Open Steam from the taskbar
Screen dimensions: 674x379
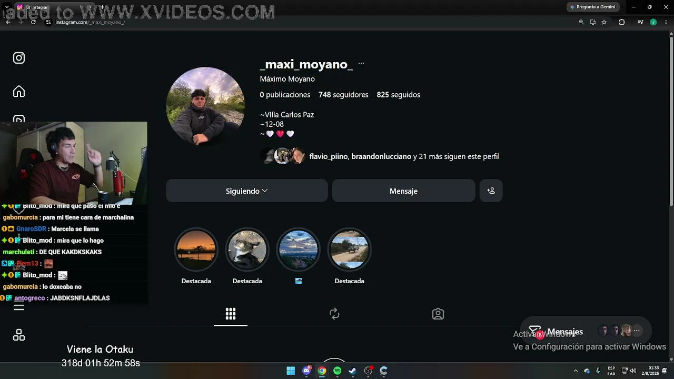tap(353, 371)
